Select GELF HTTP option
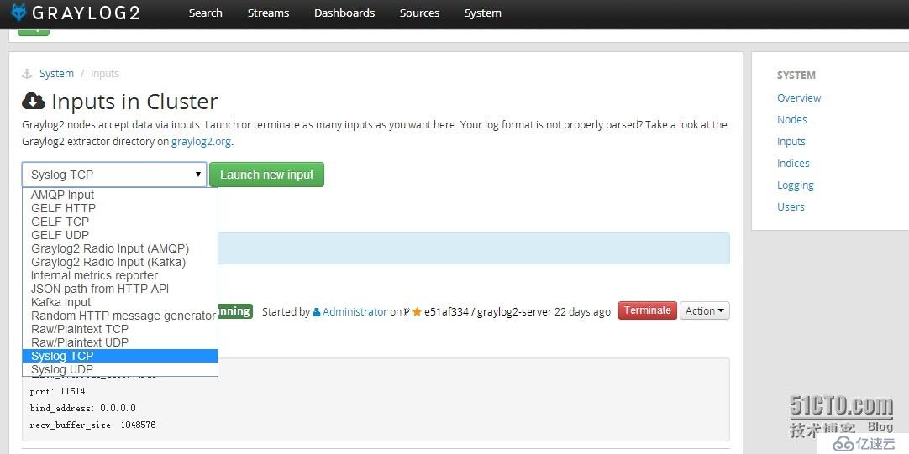 (120, 208)
